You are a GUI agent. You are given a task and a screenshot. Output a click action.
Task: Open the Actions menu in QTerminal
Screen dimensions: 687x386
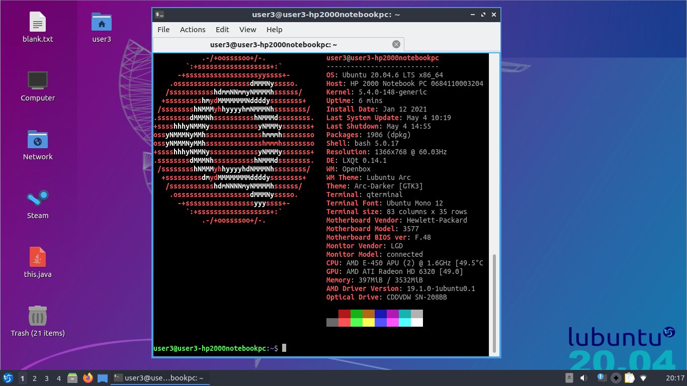pos(193,30)
